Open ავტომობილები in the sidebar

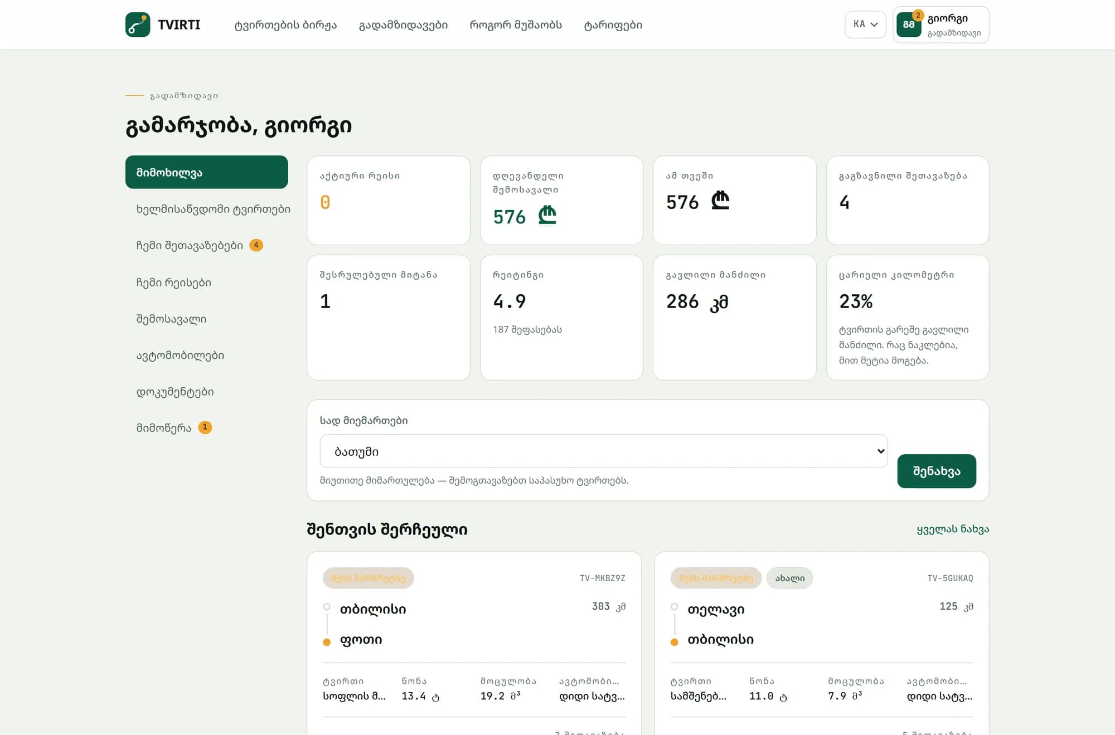pyautogui.click(x=180, y=356)
